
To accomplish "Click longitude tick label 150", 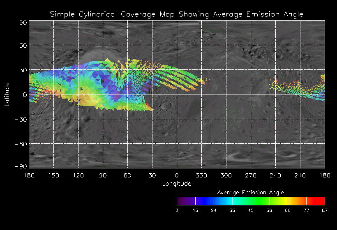I will (x=53, y=175).
